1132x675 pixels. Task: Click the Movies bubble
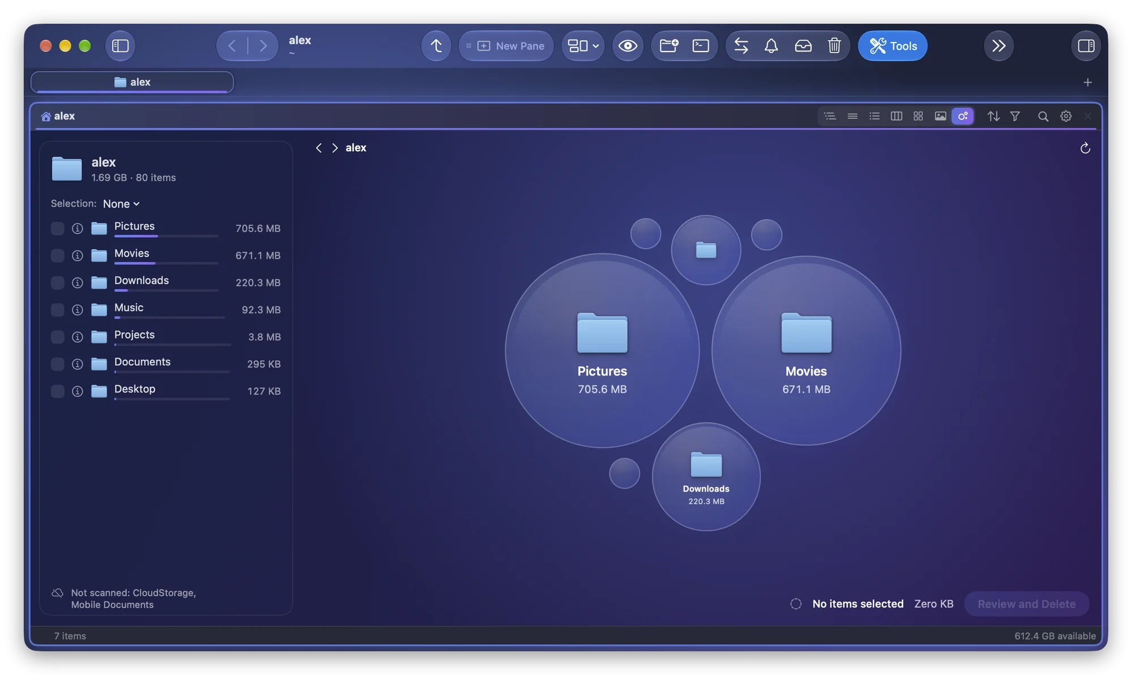tap(806, 351)
